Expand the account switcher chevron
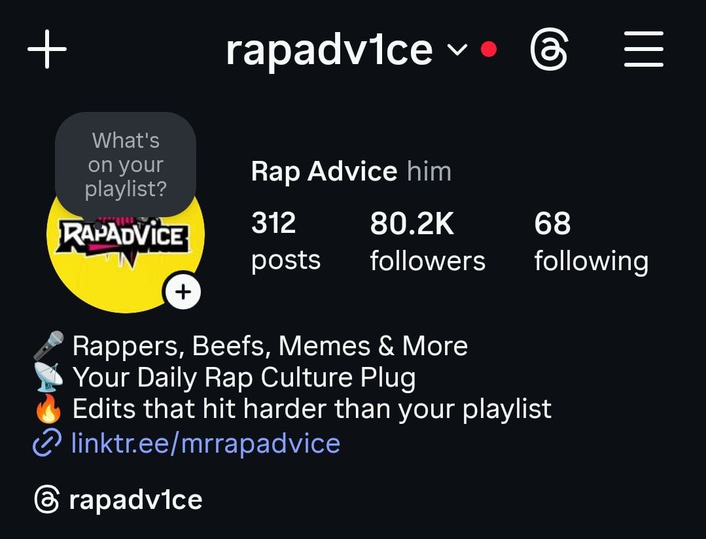Viewport: 706px width, 539px height. click(457, 49)
